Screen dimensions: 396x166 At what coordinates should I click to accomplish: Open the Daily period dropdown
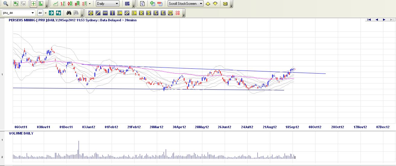[x=108, y=4]
